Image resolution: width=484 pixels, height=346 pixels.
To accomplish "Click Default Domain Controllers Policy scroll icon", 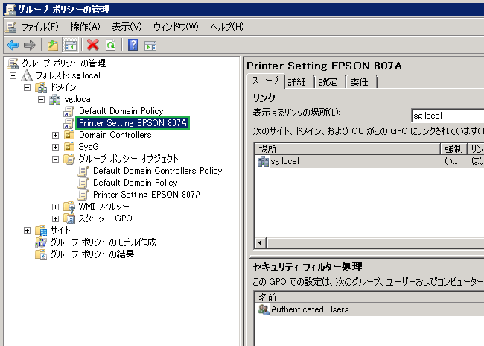I will (83, 171).
